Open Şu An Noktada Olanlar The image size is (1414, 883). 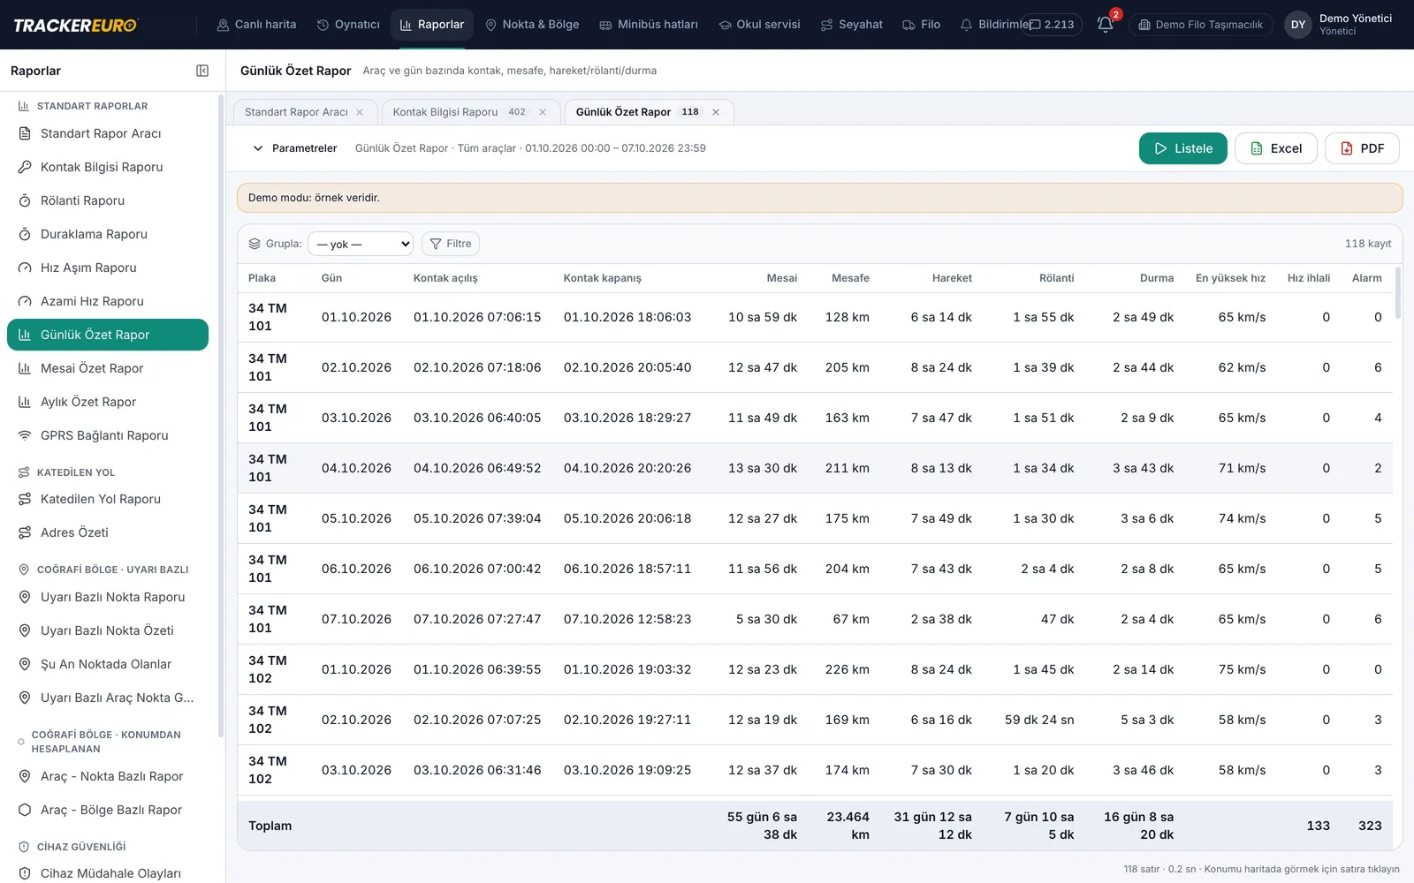point(108,664)
